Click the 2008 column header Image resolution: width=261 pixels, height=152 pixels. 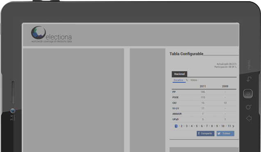(225, 86)
